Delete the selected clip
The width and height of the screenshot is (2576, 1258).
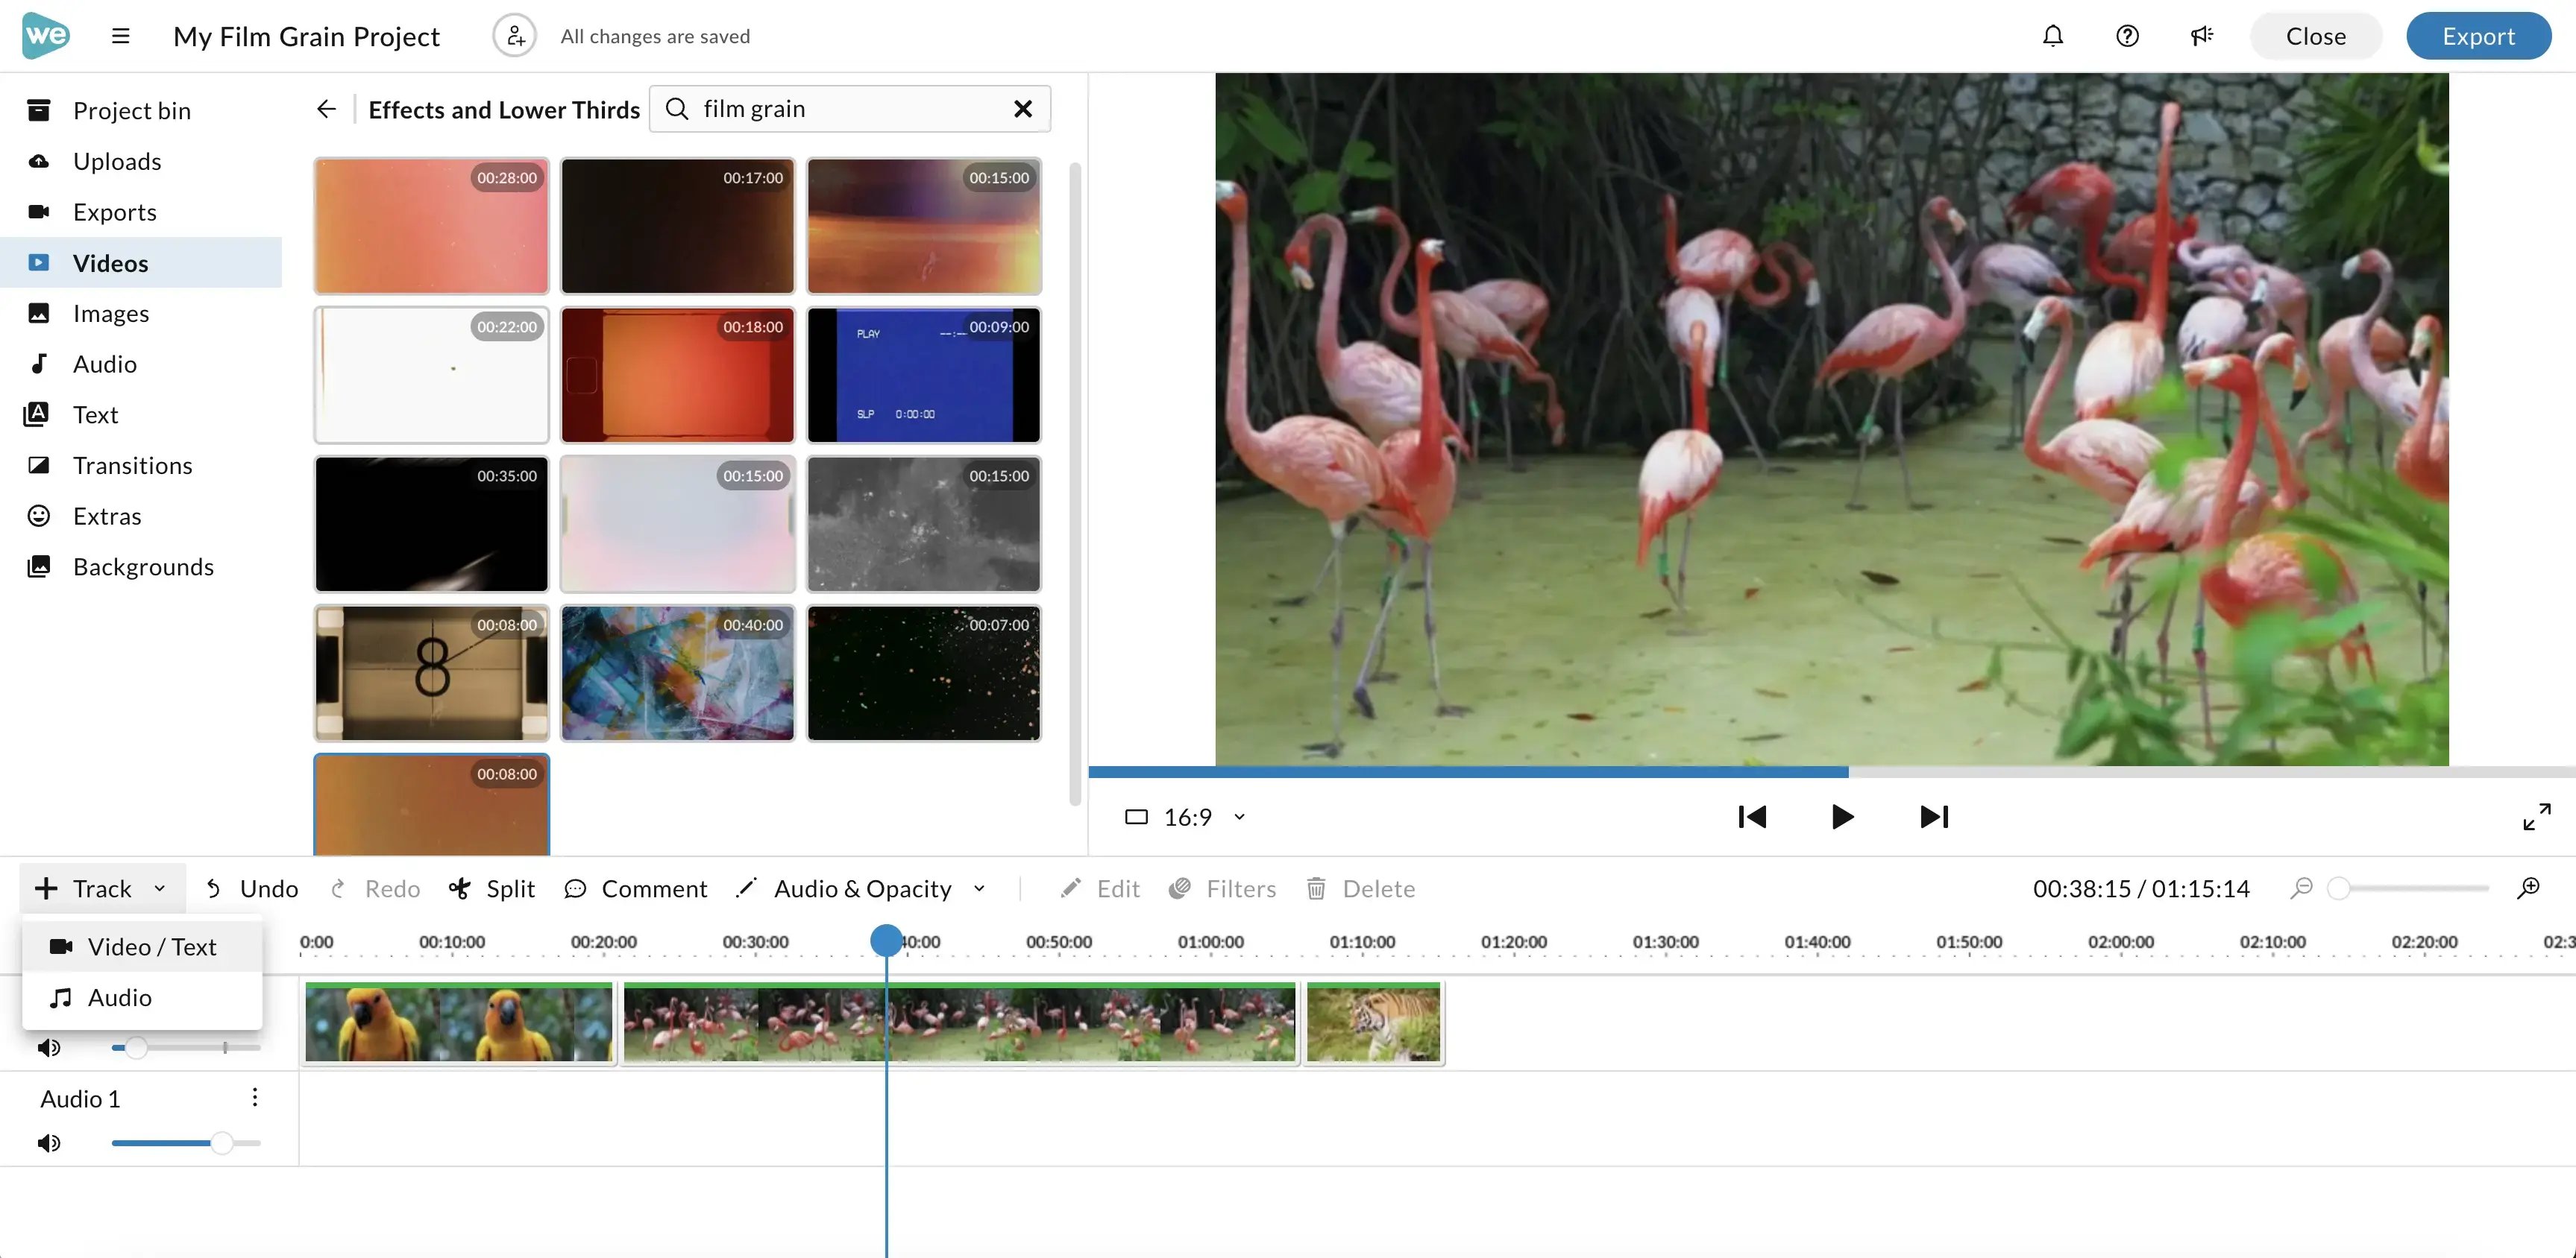(x=1361, y=888)
